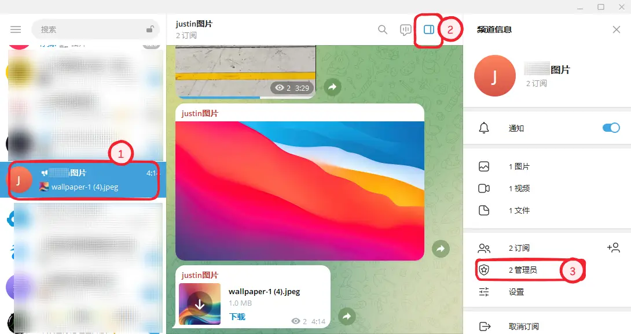The width and height of the screenshot is (631, 334).
Task: Click the file name wallpaper-1 (4).jpeg in the message
Action: pos(265,292)
